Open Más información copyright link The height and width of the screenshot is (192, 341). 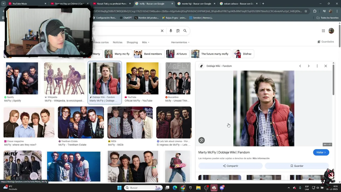coord(261,158)
